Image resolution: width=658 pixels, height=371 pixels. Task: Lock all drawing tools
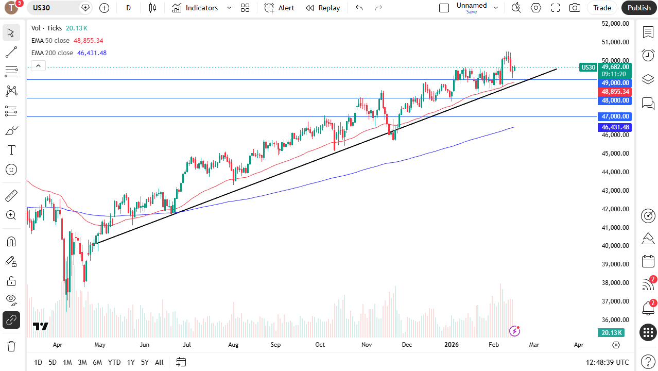tap(11, 281)
